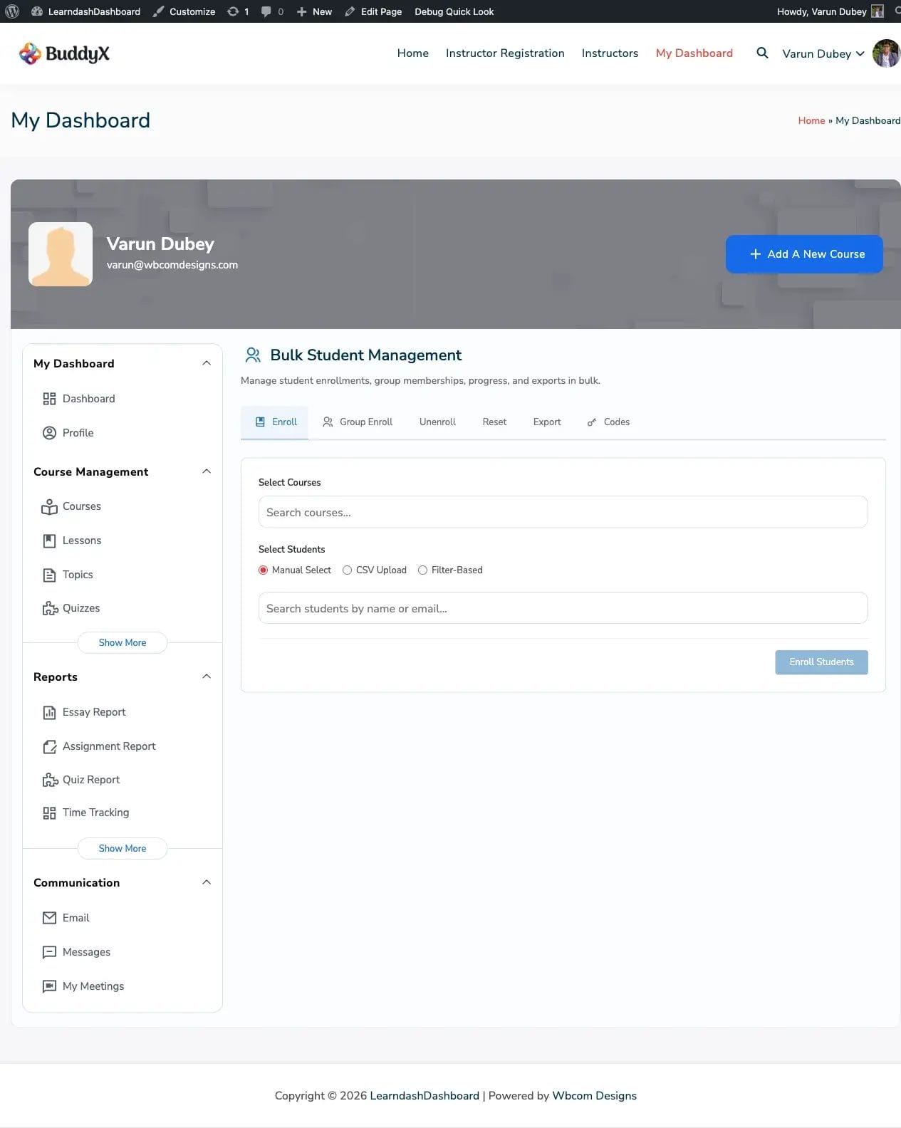
Task: Click the Essay Report chart icon
Action: (x=49, y=712)
